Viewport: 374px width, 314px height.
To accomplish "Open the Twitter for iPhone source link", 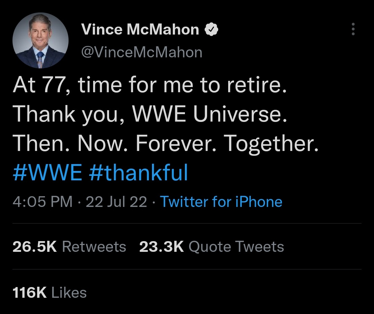I will point(221,202).
